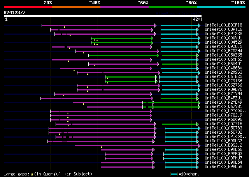Select the UniRef100_A2X9G3 row label
Viewport: 249px width, 177px height.
coord(223,73)
